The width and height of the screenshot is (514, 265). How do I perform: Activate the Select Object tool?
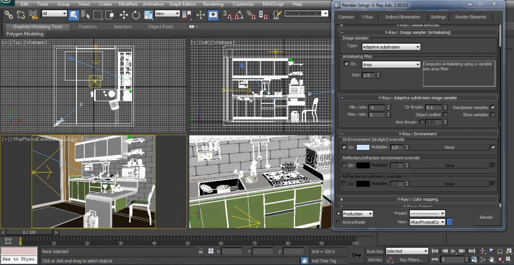(x=74, y=14)
